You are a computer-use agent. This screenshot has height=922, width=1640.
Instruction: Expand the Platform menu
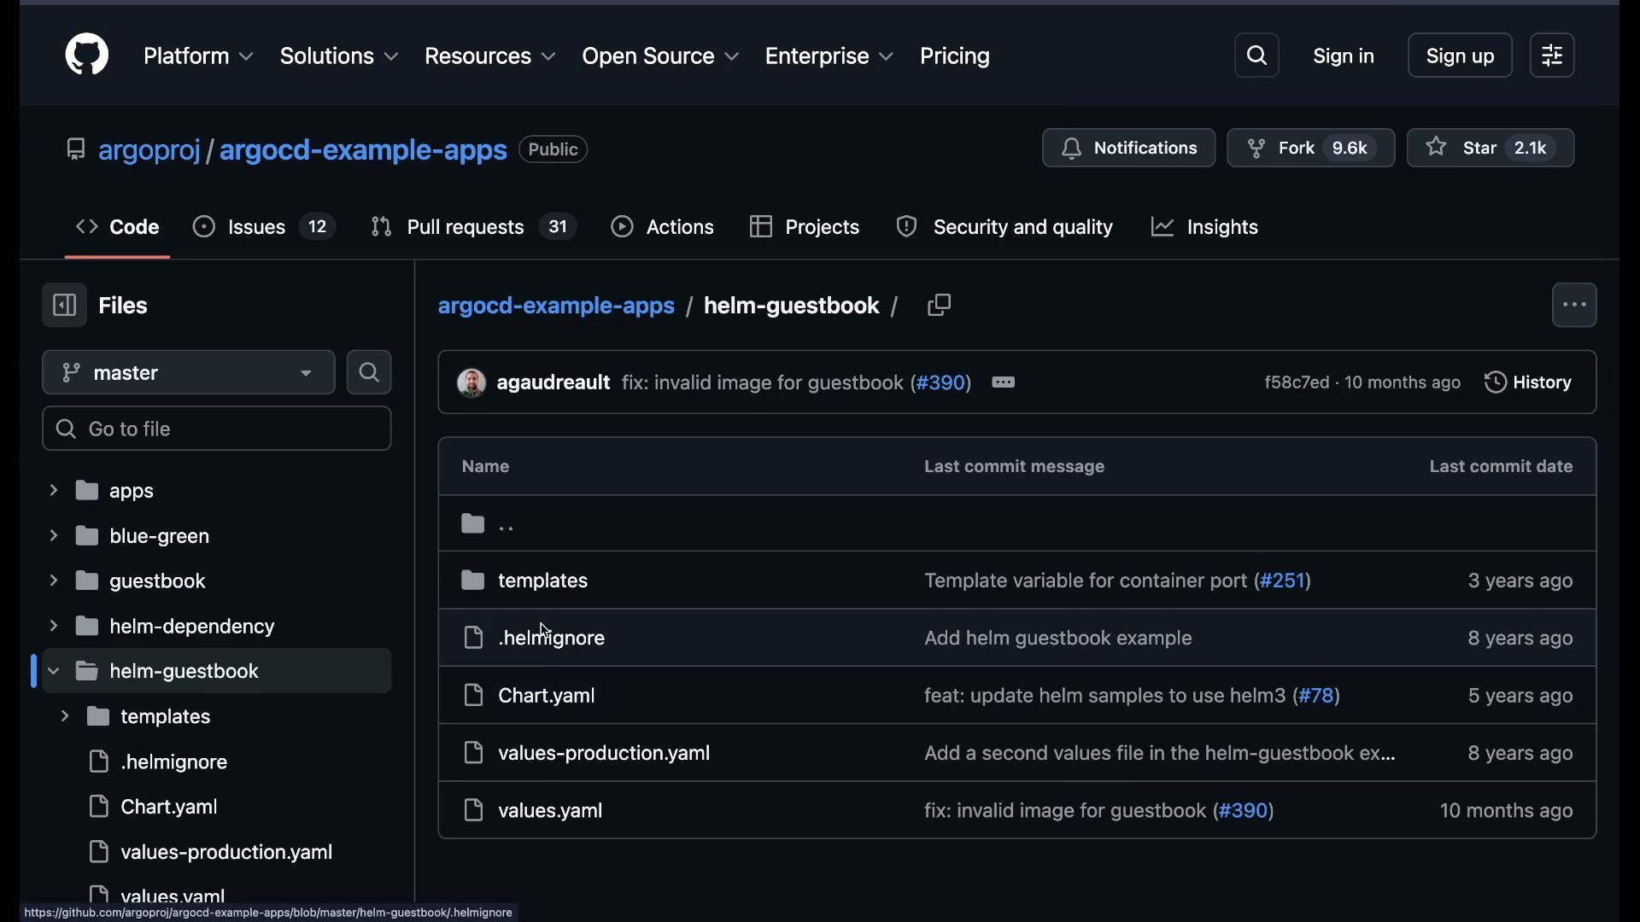(198, 56)
